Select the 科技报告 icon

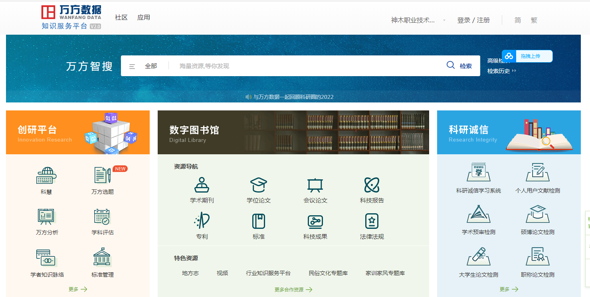click(372, 185)
